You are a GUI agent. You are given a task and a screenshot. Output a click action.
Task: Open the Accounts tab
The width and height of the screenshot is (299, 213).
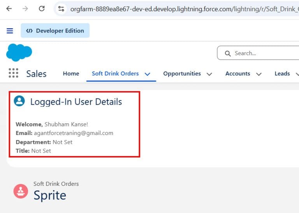tap(237, 74)
